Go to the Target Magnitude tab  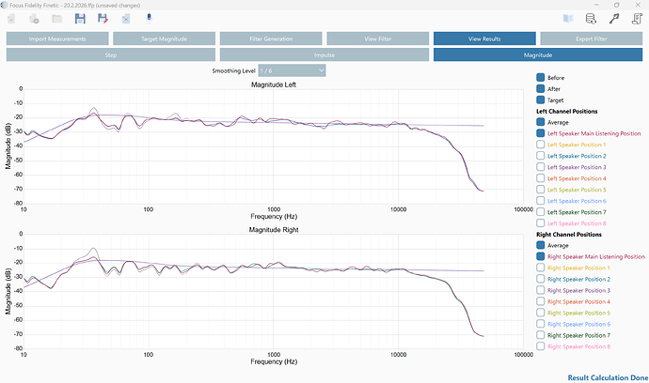(165, 38)
